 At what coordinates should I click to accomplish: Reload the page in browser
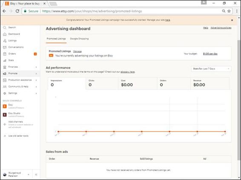pyautogui.click(x=17, y=11)
